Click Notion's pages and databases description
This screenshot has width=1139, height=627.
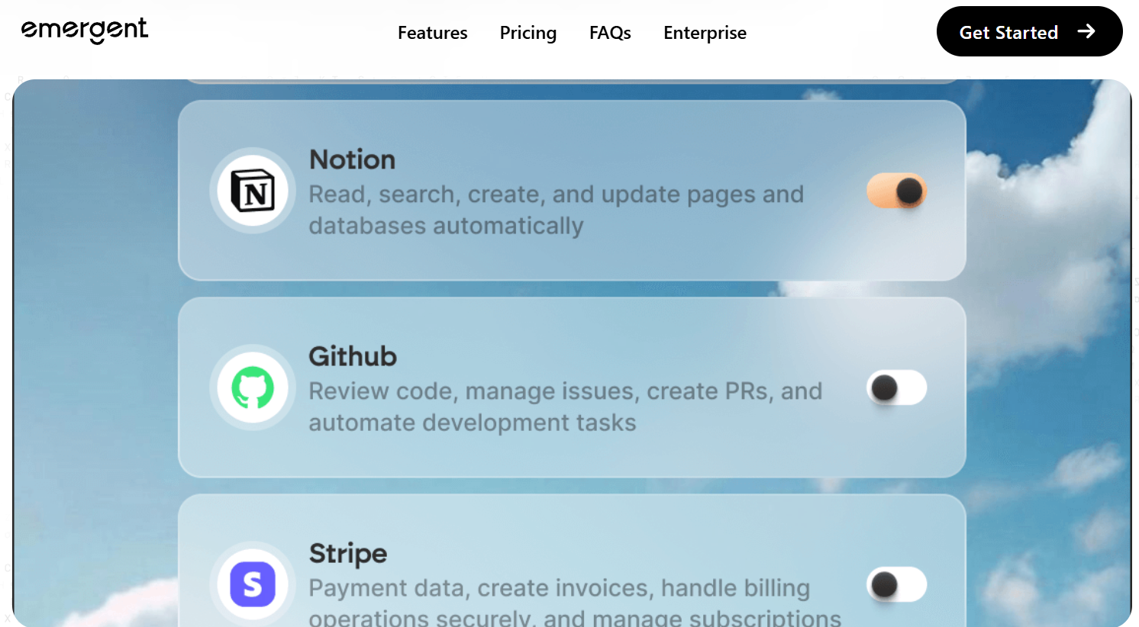pyautogui.click(x=556, y=210)
